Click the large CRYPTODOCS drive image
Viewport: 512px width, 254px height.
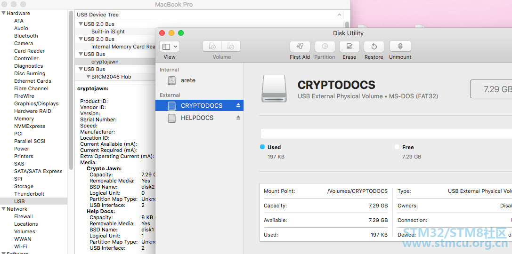click(274, 89)
